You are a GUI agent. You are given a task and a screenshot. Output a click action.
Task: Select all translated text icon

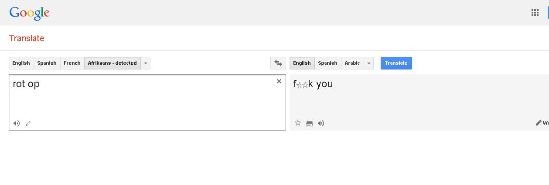pyautogui.click(x=309, y=123)
